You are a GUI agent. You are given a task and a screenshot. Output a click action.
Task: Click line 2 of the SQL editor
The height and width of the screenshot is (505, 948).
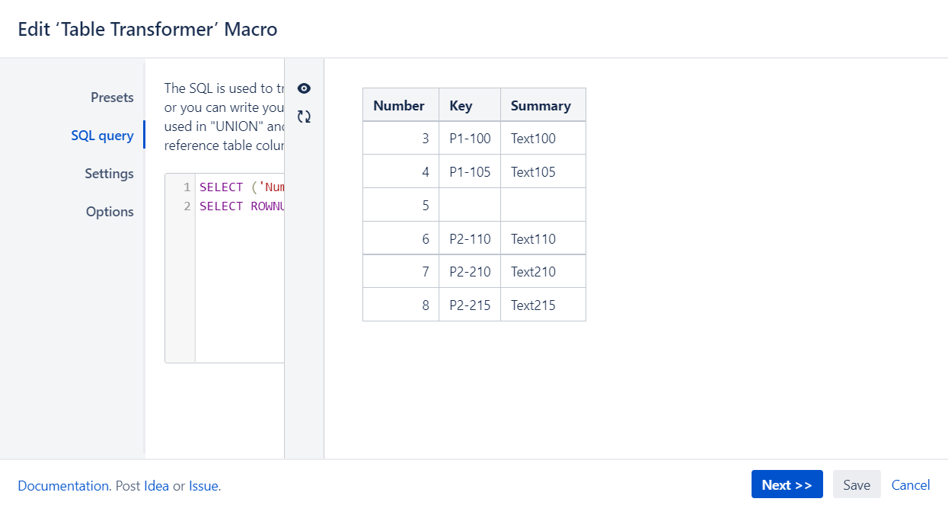click(236, 206)
